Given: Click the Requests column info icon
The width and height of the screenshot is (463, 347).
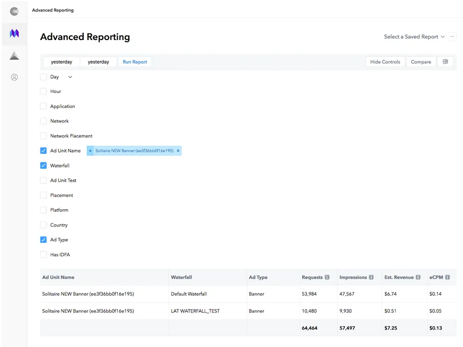Looking at the screenshot, I should [327, 277].
